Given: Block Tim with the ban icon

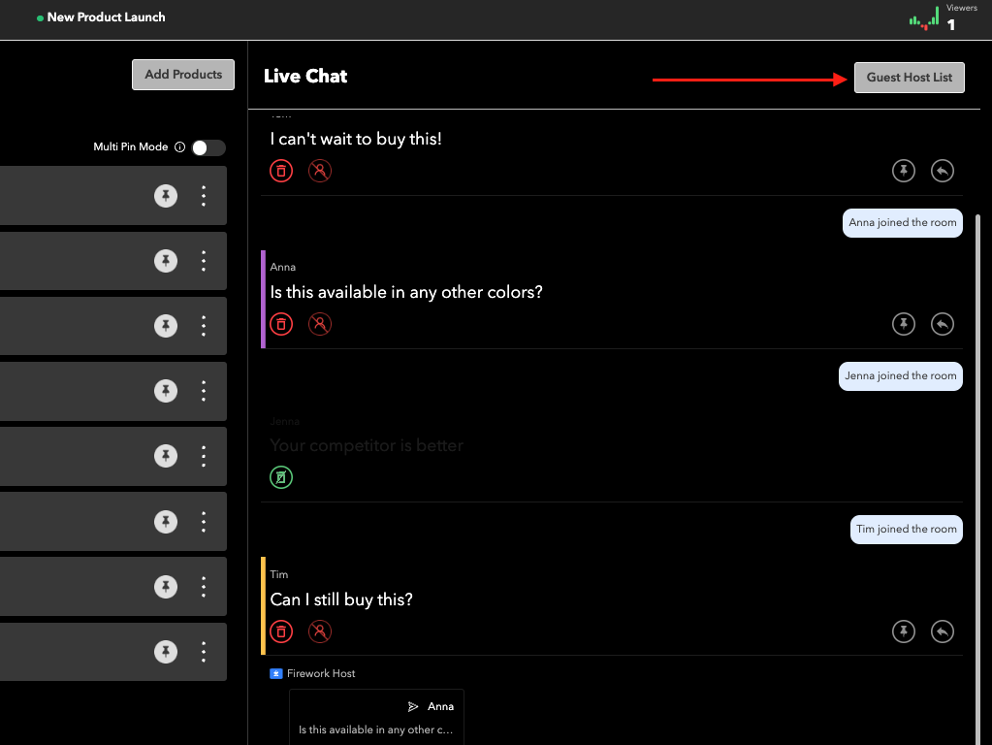Looking at the screenshot, I should 320,632.
